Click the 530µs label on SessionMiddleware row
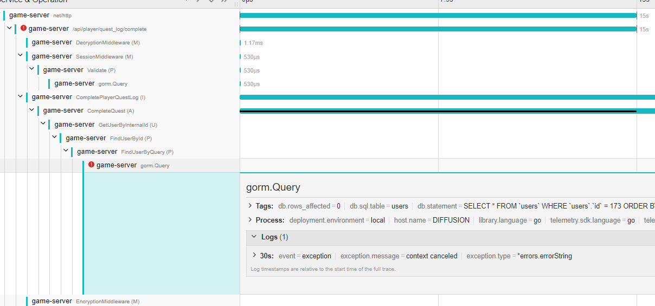 click(x=252, y=56)
